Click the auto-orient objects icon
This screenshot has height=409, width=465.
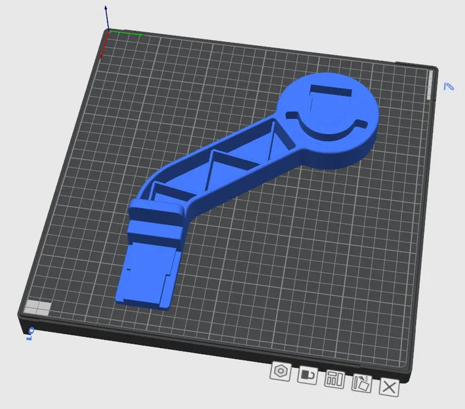[362, 383]
